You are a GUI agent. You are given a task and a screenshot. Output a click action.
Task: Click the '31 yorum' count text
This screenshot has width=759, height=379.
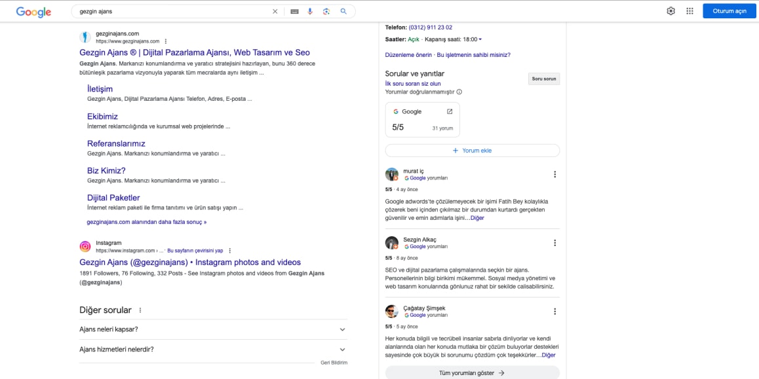click(442, 128)
